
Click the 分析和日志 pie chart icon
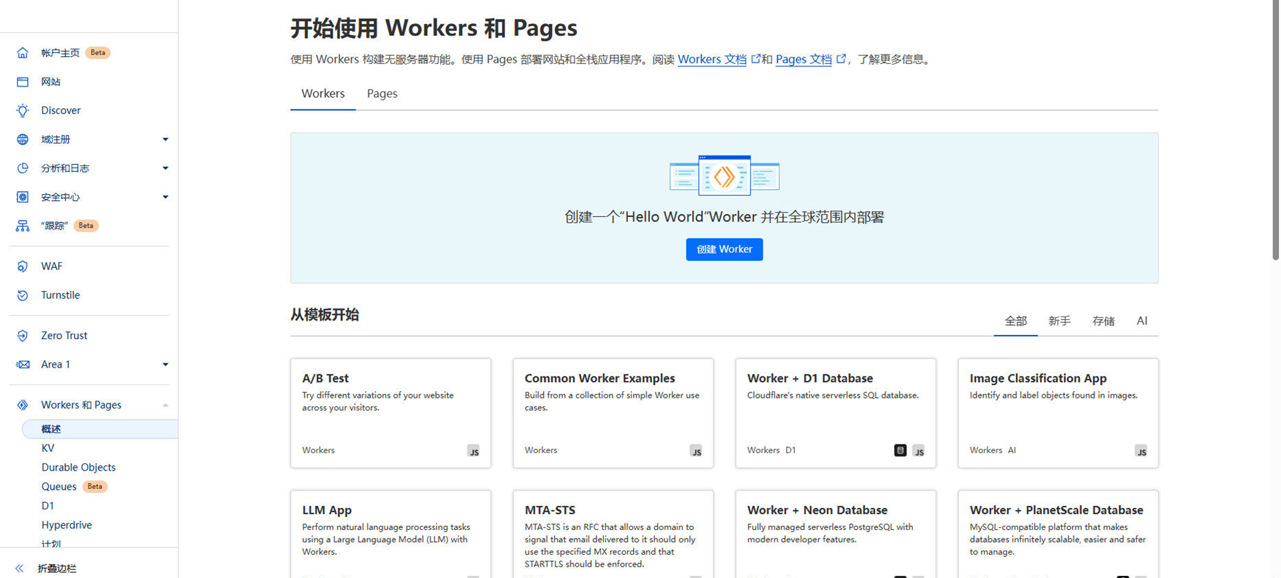[x=23, y=168]
